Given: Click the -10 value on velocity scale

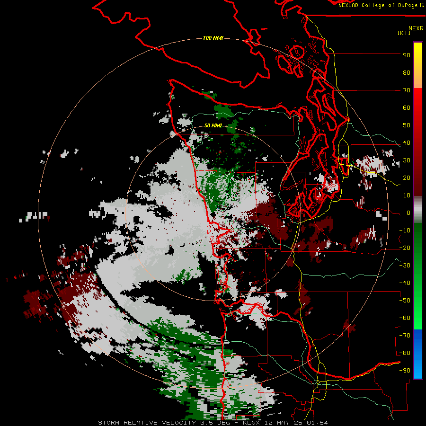Looking at the screenshot, I should pyautogui.click(x=405, y=231).
